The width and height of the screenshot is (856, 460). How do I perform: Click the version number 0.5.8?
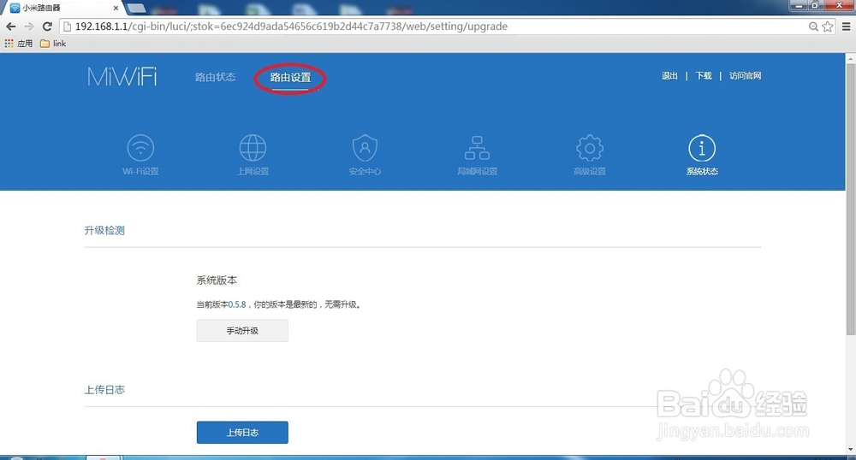pos(237,304)
